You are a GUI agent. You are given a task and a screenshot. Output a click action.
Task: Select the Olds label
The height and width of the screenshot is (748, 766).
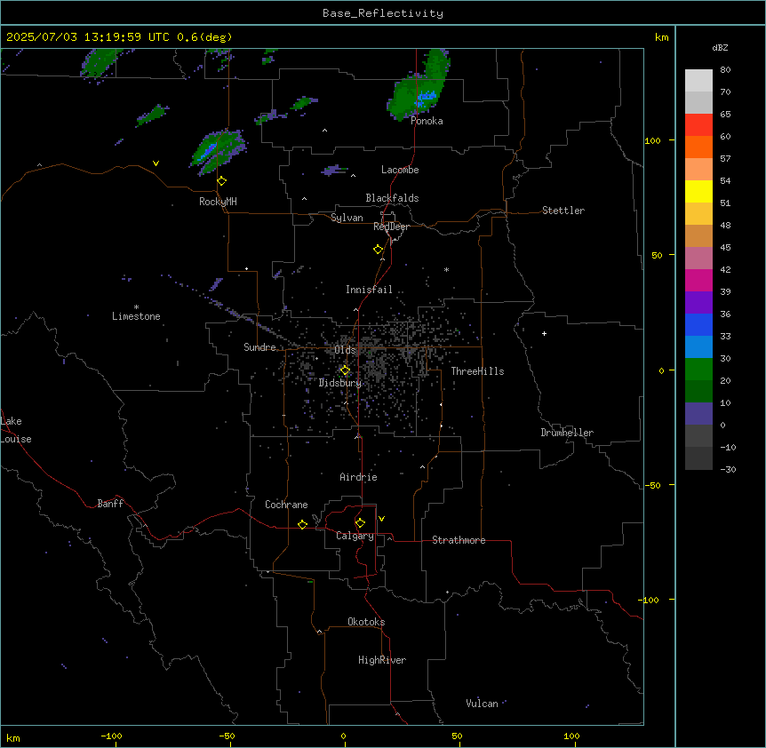click(345, 350)
